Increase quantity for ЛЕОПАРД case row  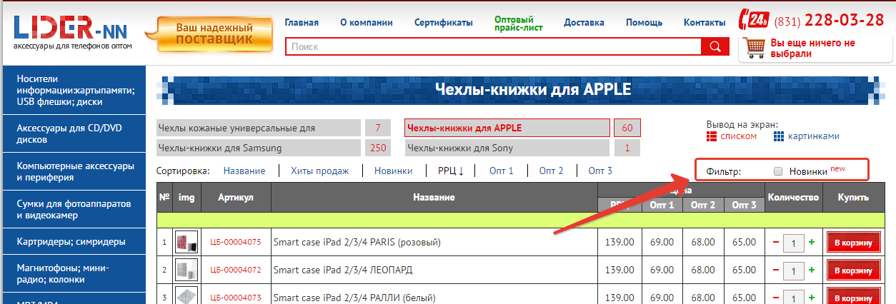click(x=811, y=270)
